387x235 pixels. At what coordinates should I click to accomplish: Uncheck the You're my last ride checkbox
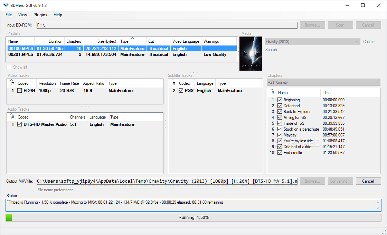click(280, 141)
